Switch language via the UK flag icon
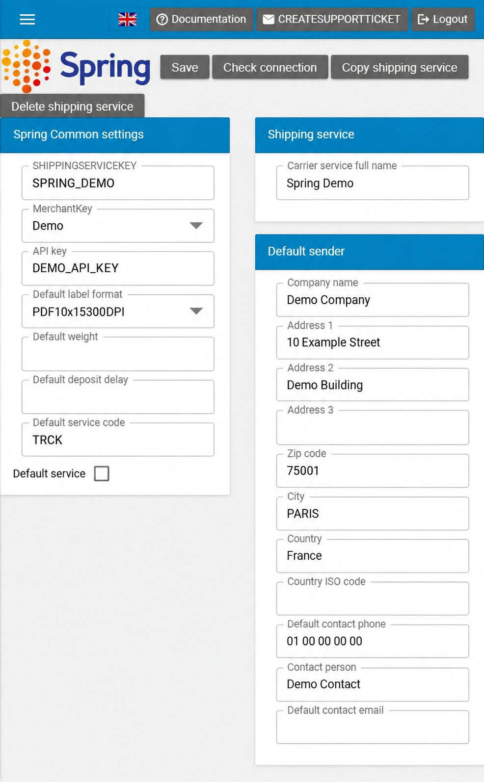Image resolution: width=484 pixels, height=782 pixels. pyautogui.click(x=128, y=19)
